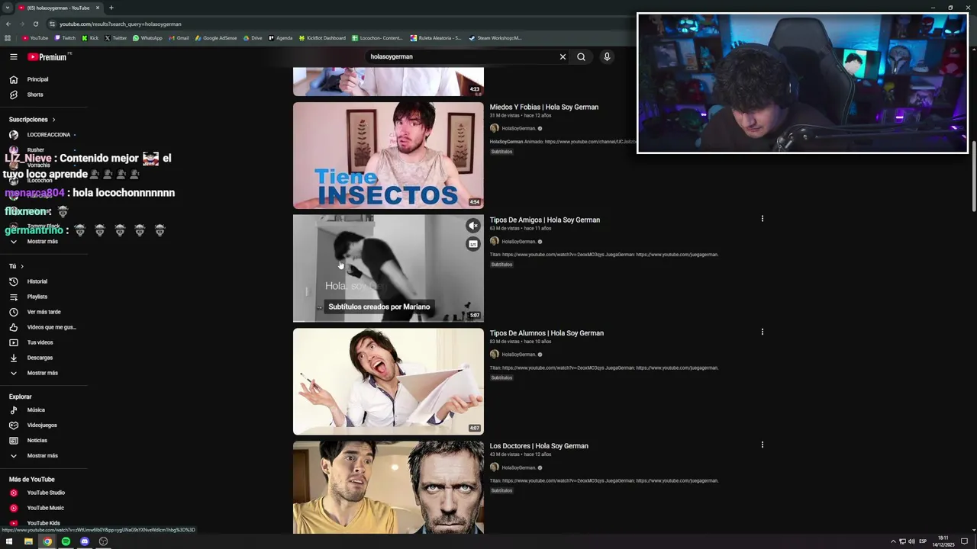Open Windows Start menu
977x549 pixels.
click(x=9, y=541)
